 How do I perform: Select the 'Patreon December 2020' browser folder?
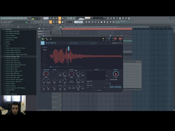pos(13,56)
